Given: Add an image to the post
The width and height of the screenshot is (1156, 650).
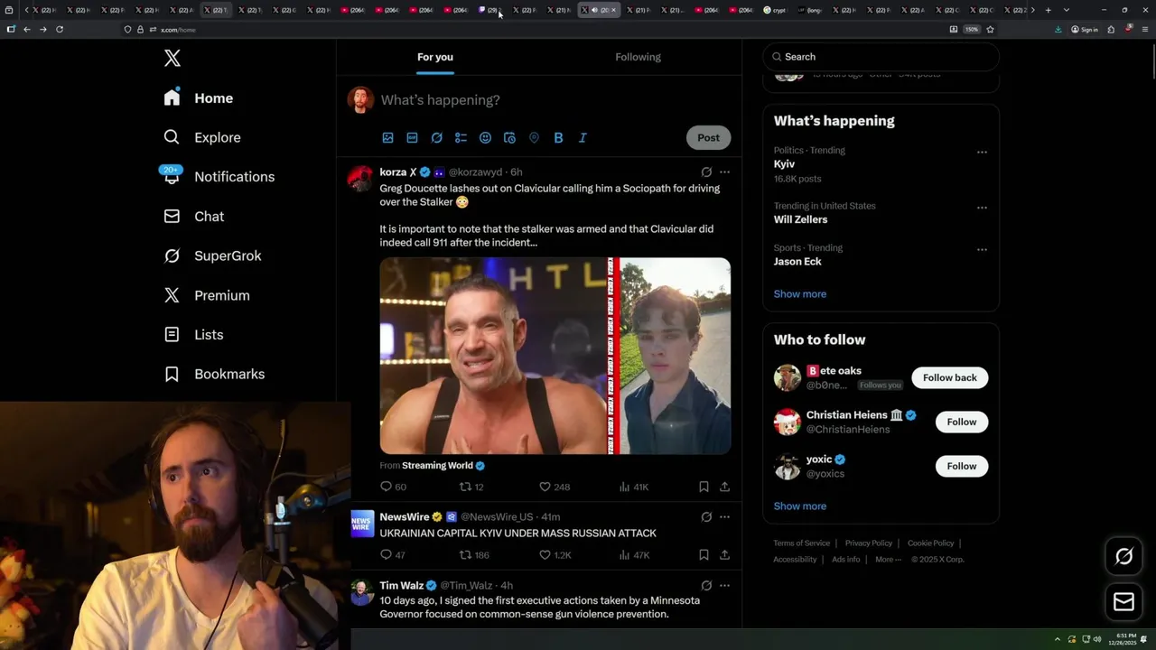Looking at the screenshot, I should 387,138.
